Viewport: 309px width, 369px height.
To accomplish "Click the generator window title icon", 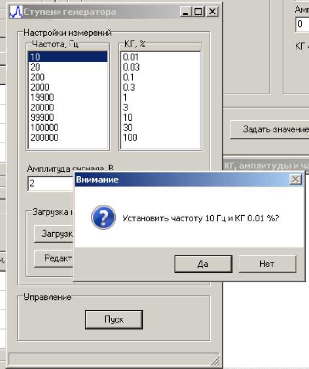I will pyautogui.click(x=16, y=12).
